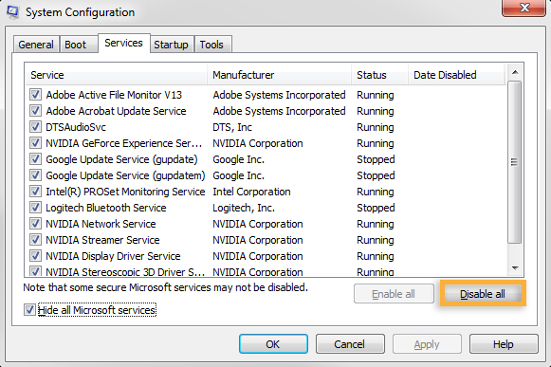Click the Disable all button
The height and width of the screenshot is (367, 551).
coord(483,294)
